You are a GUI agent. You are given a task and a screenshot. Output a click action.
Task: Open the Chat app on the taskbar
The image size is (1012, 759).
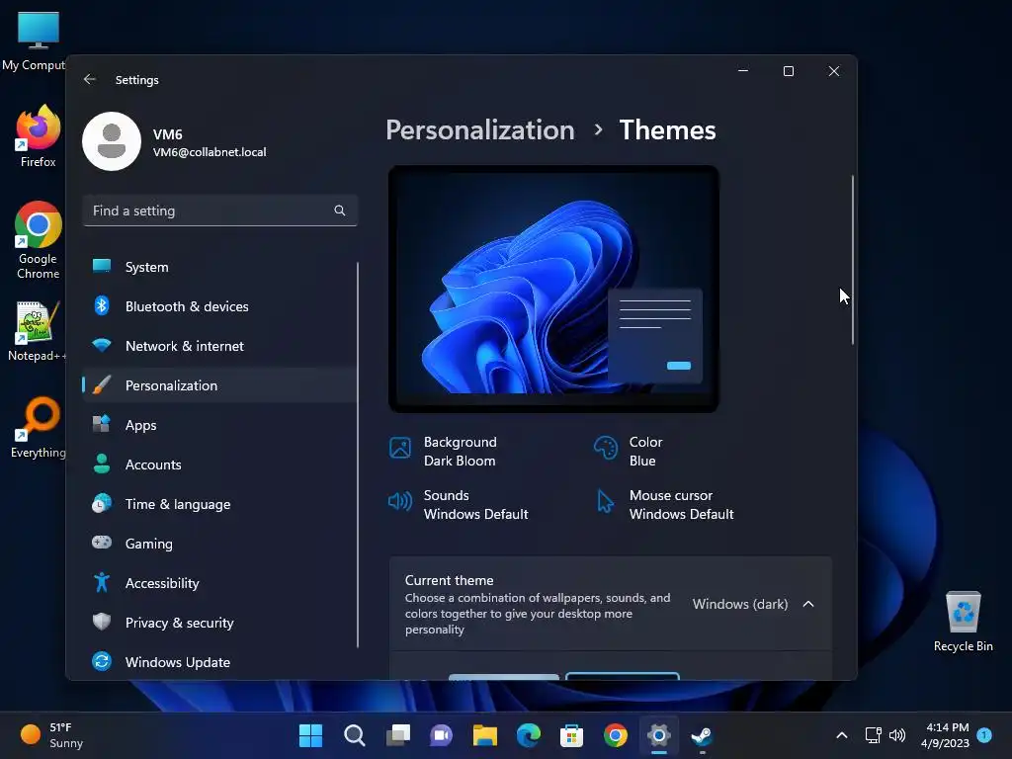point(442,735)
